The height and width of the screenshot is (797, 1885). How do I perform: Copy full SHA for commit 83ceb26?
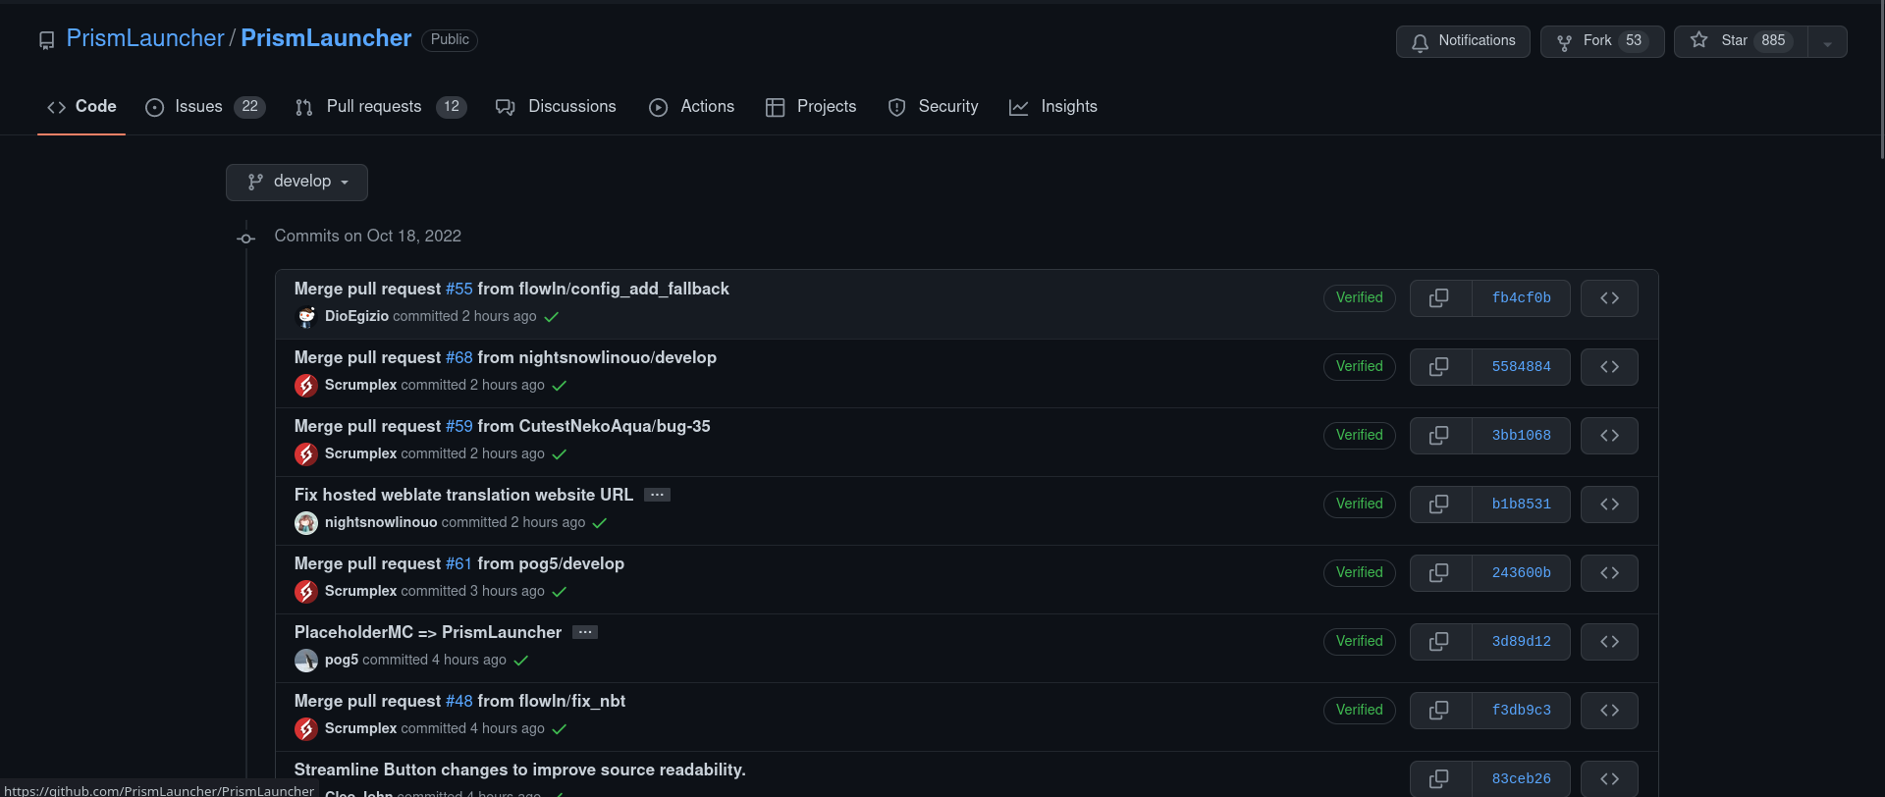point(1440,779)
